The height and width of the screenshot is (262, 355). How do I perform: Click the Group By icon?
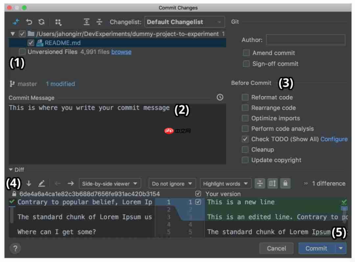coord(59,22)
